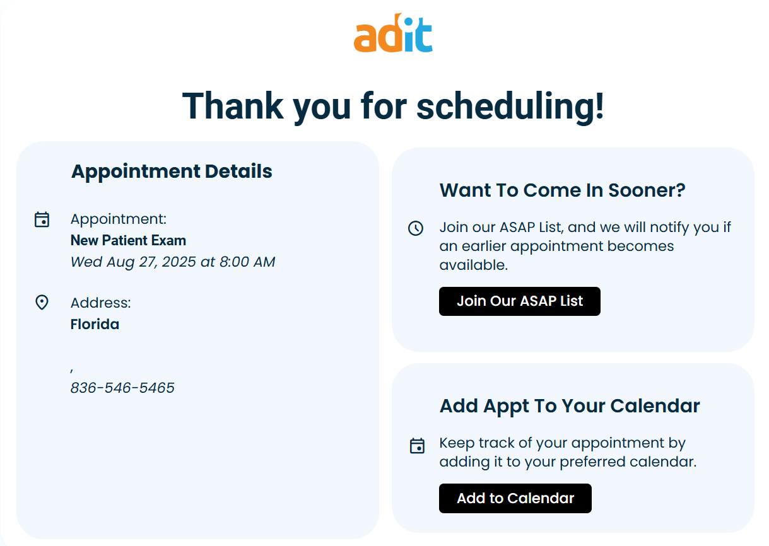Click the location pin icon beside Address
The image size is (769, 546).
[42, 303]
